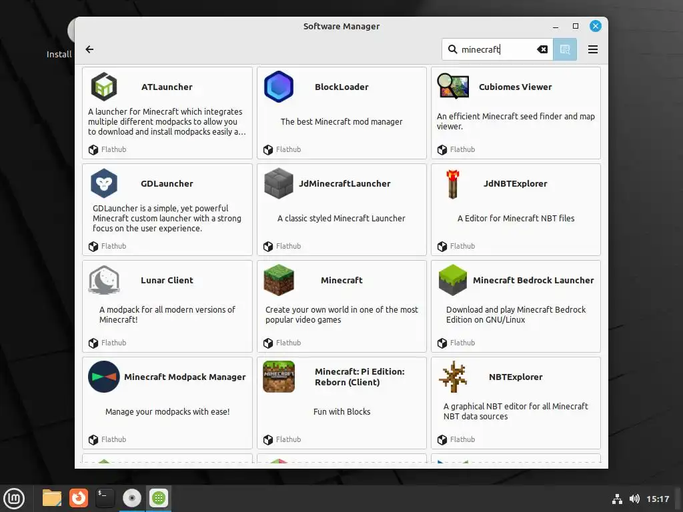This screenshot has width=683, height=512.
Task: Click the Minecraft grass block icon
Action: tap(279, 280)
